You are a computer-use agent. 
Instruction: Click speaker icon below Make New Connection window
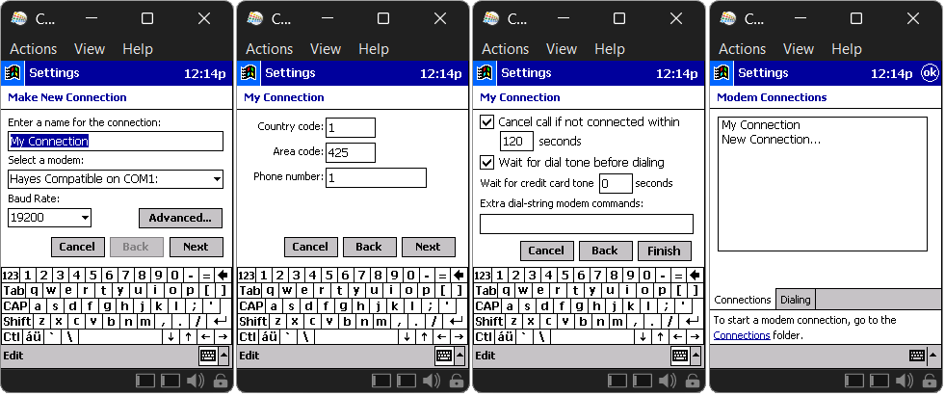(196, 381)
